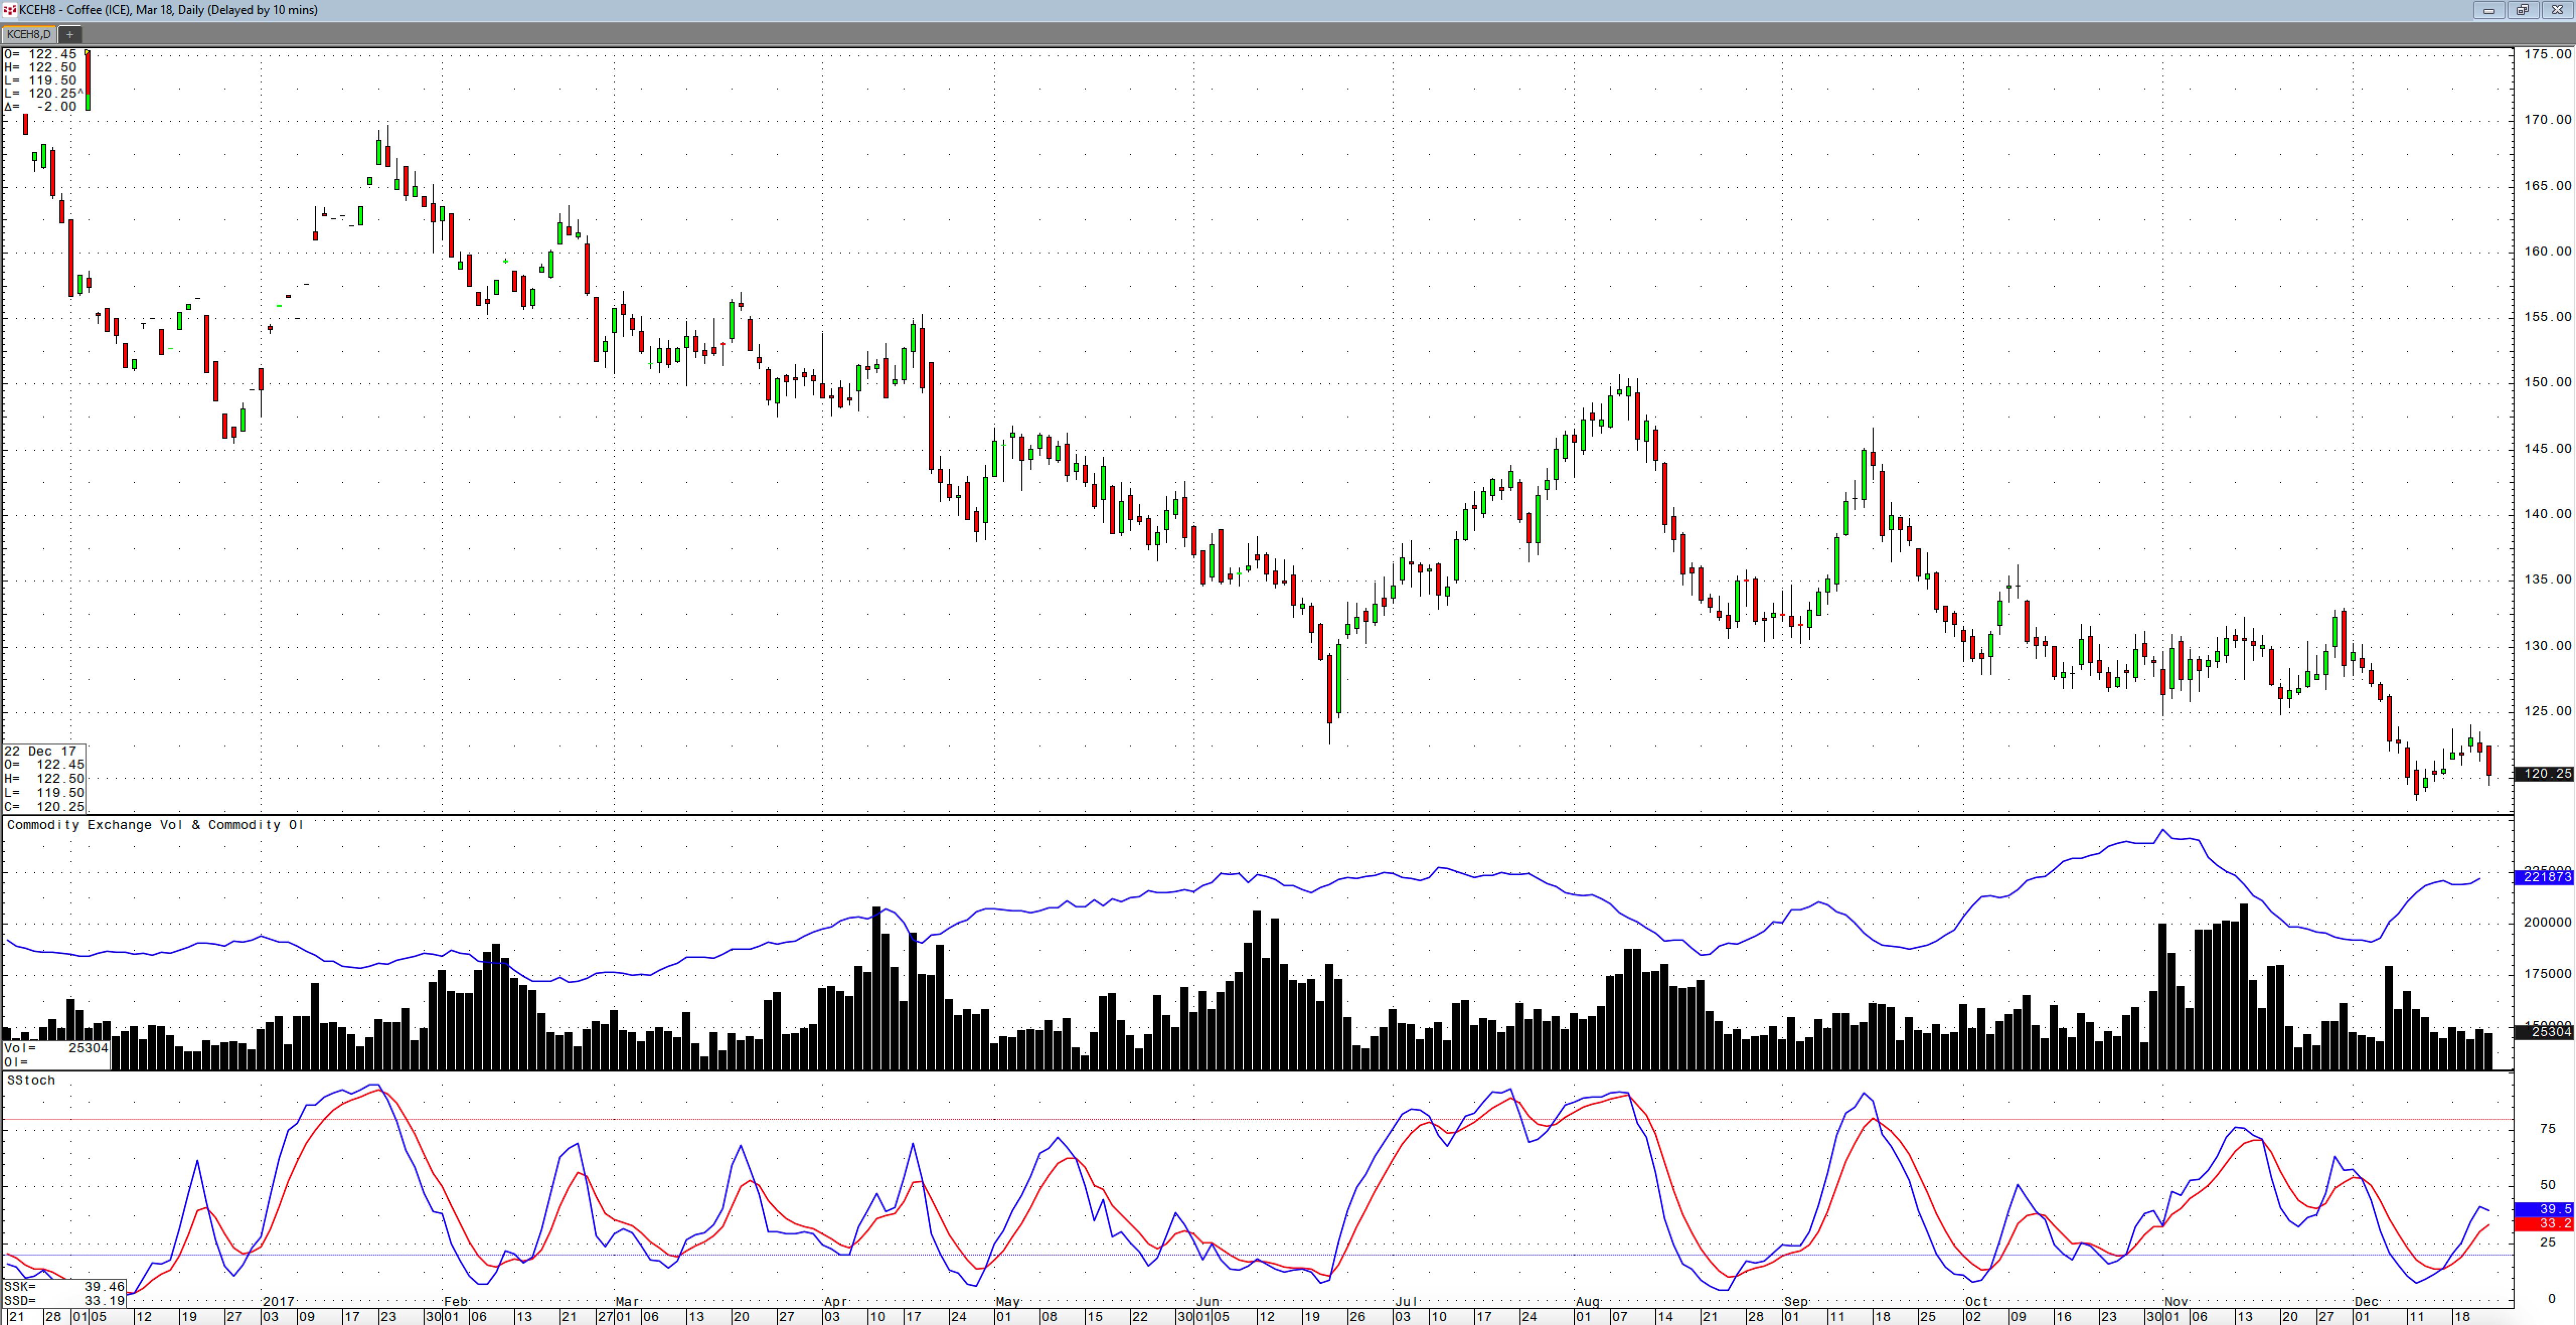
Task: Click the 150.00 price axis label
Action: click(x=2547, y=382)
